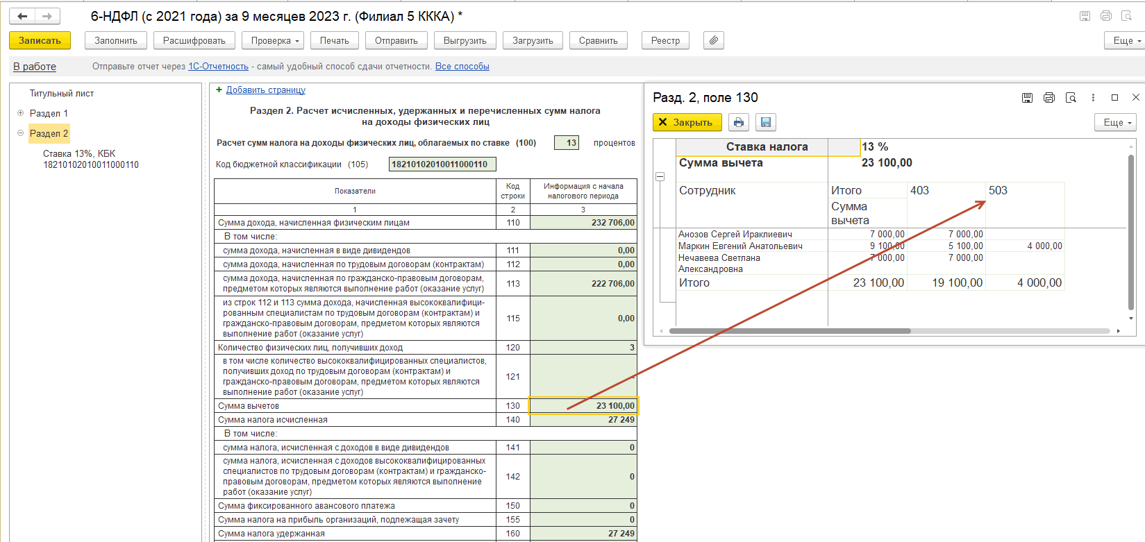Image resolution: width=1145 pixels, height=542 pixels.
Task: Select Титульный лист in the tree
Action: click(x=61, y=94)
